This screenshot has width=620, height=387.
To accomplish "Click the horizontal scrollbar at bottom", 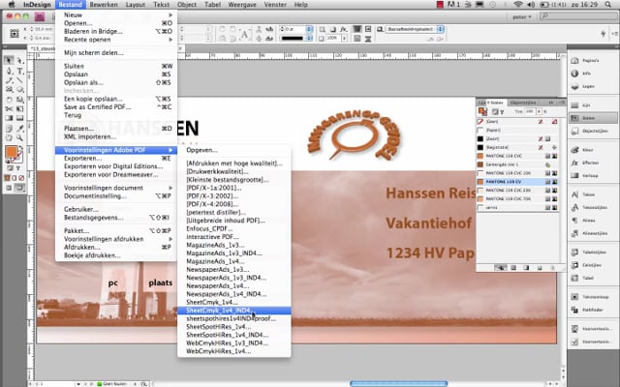I will coord(398,383).
